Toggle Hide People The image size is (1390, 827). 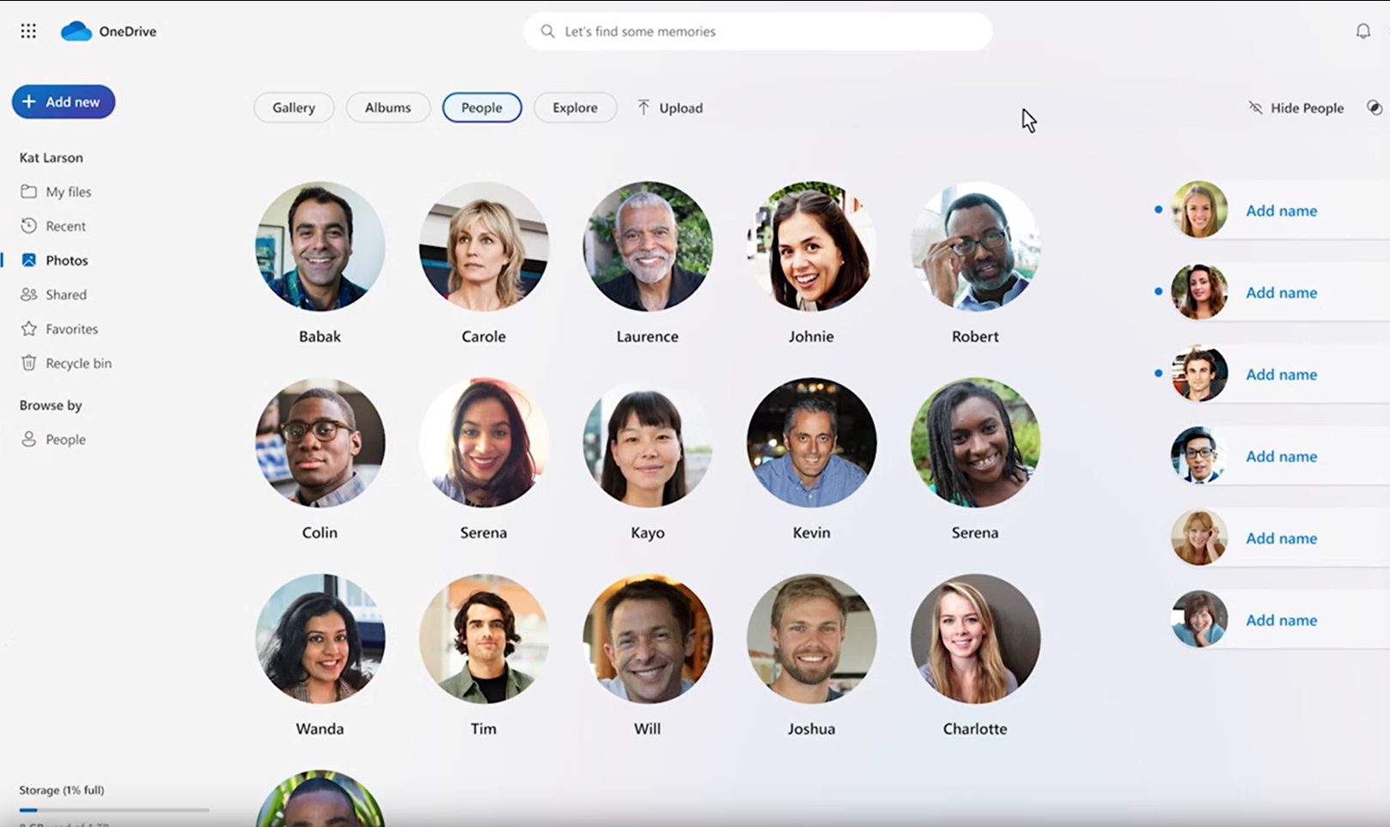point(1296,108)
